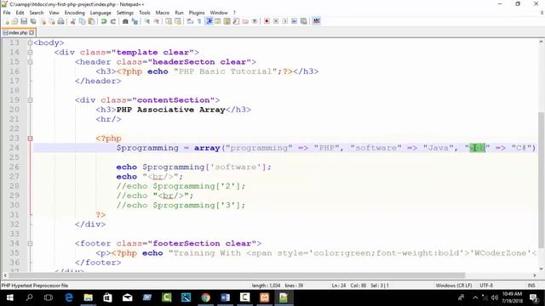Redo the edit with the Redo icon
The height and width of the screenshot is (306, 545).
coord(113,21)
